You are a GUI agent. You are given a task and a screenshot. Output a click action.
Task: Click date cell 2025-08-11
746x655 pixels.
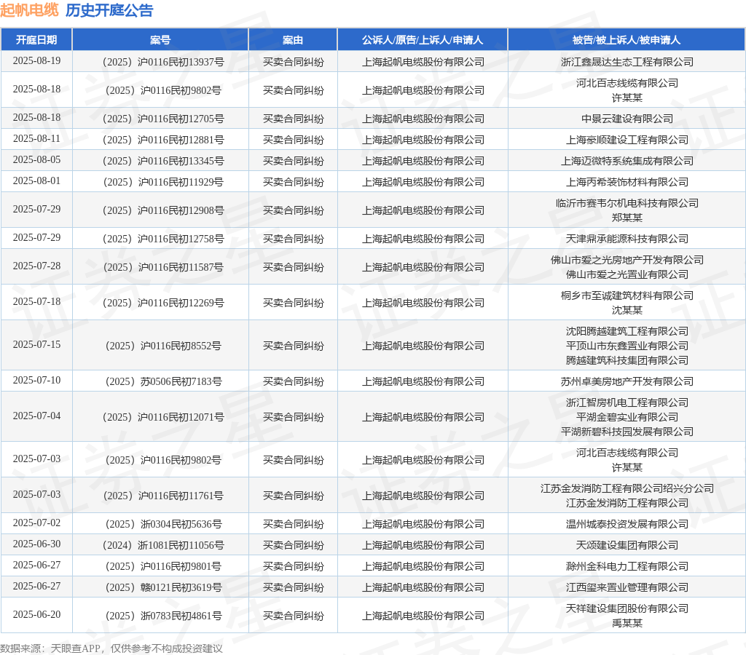[36, 139]
